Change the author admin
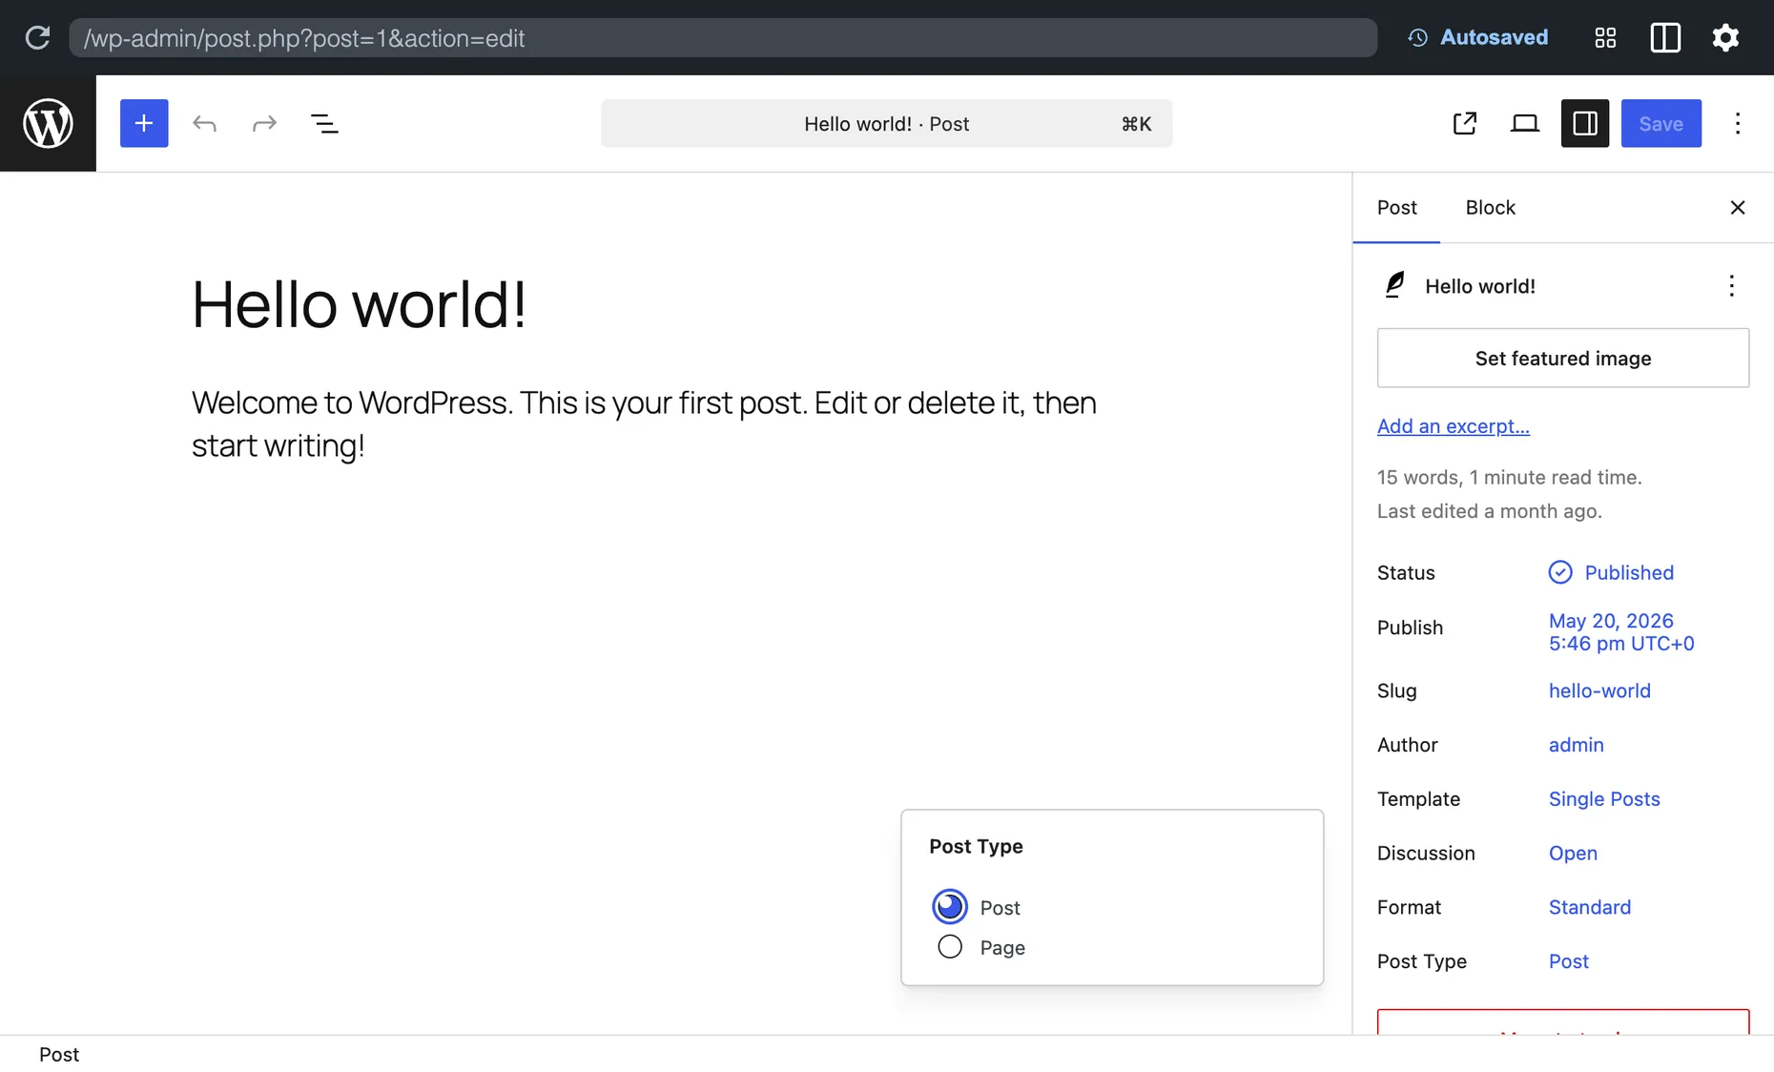 [1577, 745]
